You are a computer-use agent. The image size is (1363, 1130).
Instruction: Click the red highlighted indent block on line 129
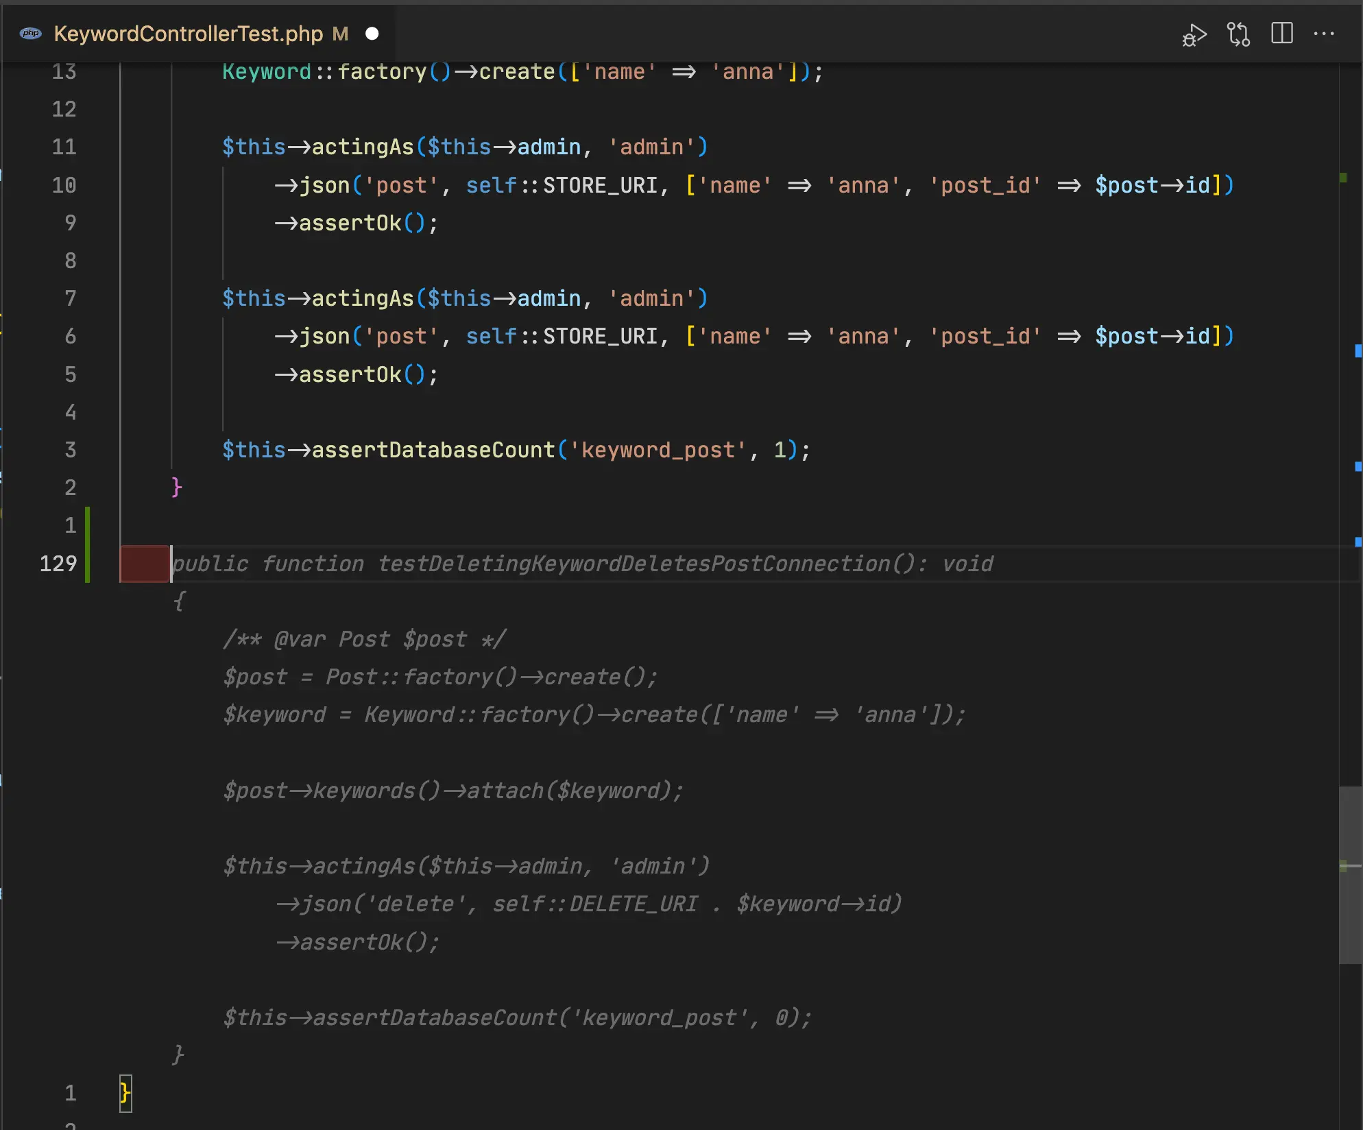(x=145, y=564)
